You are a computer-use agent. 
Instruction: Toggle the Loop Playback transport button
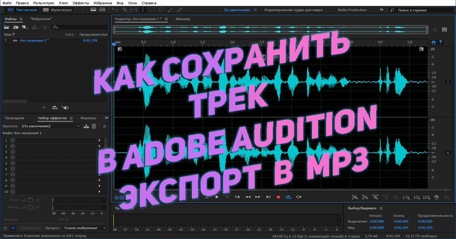(288, 197)
